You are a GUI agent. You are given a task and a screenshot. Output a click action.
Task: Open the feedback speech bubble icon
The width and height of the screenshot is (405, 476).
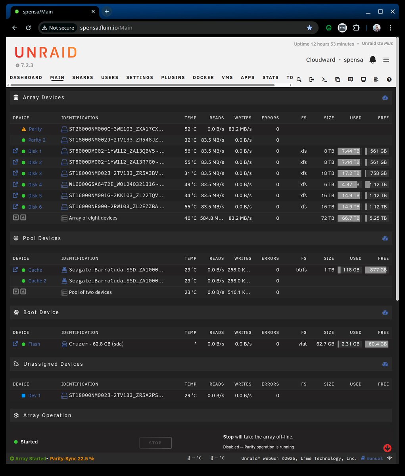(350, 79)
